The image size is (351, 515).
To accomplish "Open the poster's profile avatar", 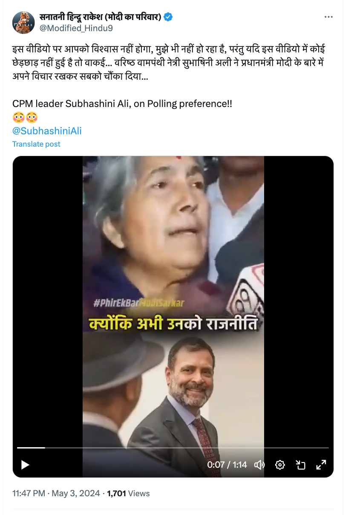I will pyautogui.click(x=23, y=23).
